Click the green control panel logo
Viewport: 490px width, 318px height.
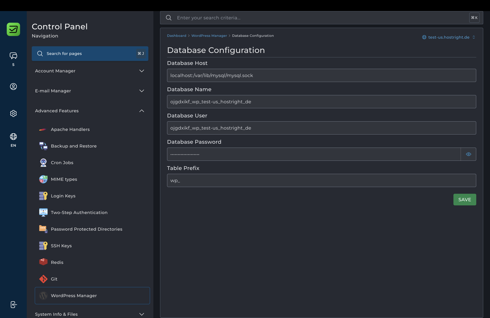tap(13, 29)
